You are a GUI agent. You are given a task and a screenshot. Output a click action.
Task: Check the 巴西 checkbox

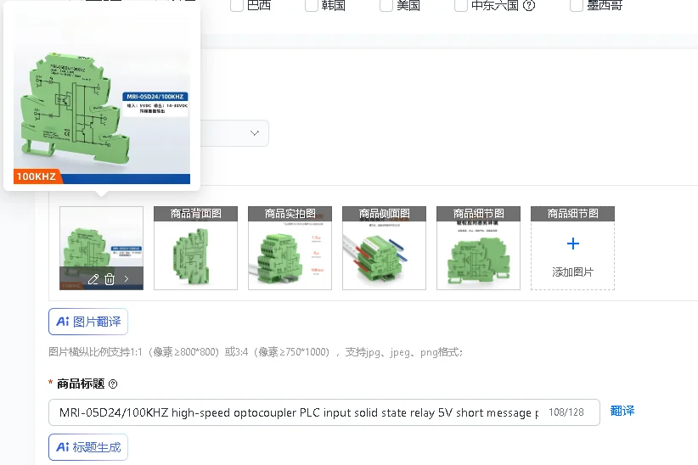pyautogui.click(x=237, y=5)
